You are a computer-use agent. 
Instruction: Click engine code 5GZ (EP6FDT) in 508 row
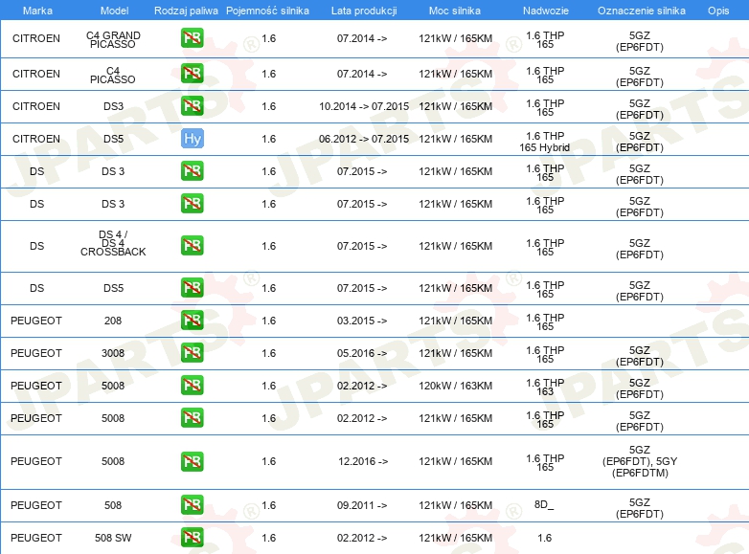coord(640,508)
